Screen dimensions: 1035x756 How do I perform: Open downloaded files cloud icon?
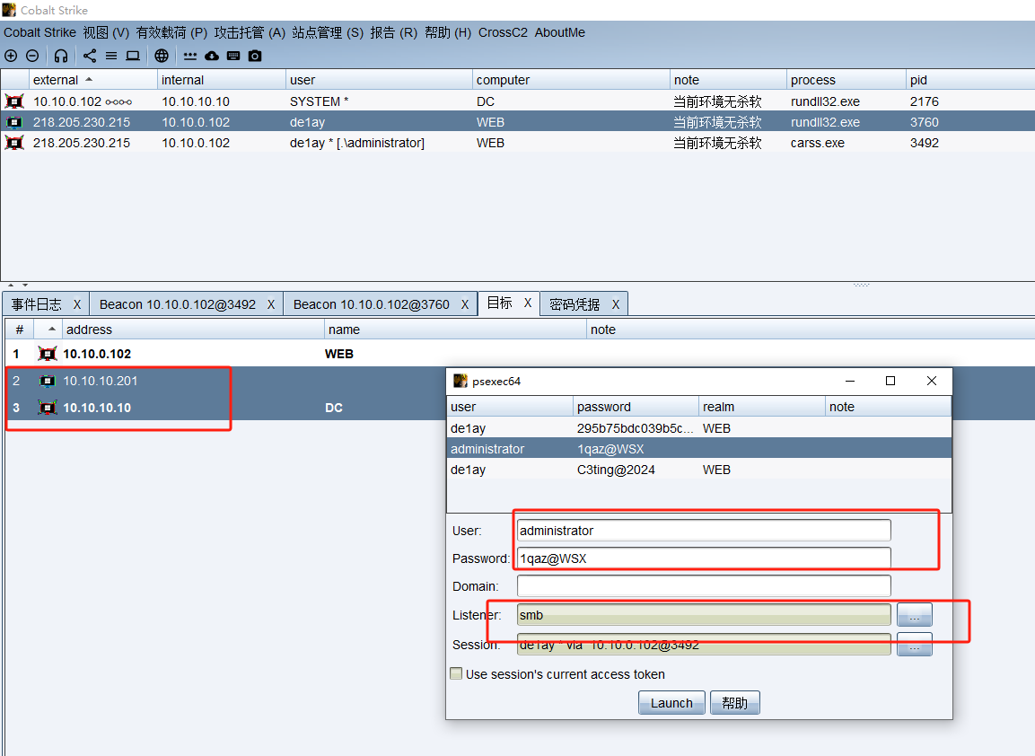point(212,56)
